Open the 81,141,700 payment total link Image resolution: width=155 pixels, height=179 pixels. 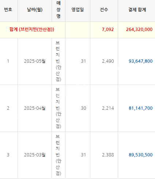(x=140, y=108)
